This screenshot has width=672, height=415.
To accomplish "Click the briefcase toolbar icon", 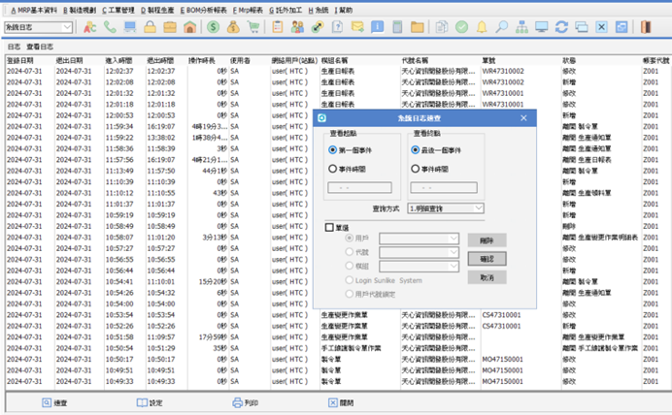I will coord(170,27).
